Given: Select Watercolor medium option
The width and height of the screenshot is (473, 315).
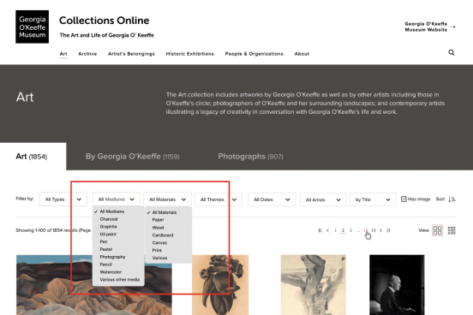Looking at the screenshot, I should [x=111, y=272].
